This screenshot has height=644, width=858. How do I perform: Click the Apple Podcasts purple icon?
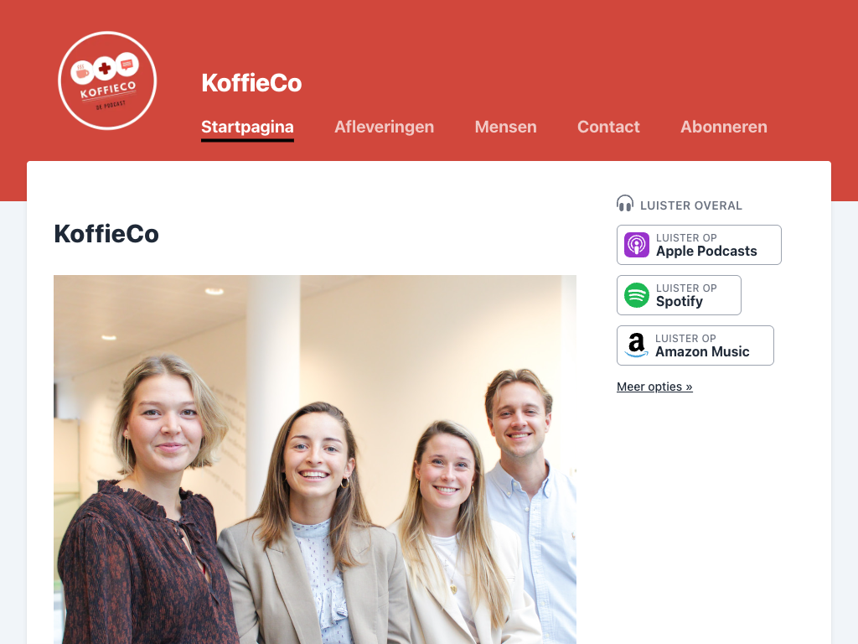point(637,245)
